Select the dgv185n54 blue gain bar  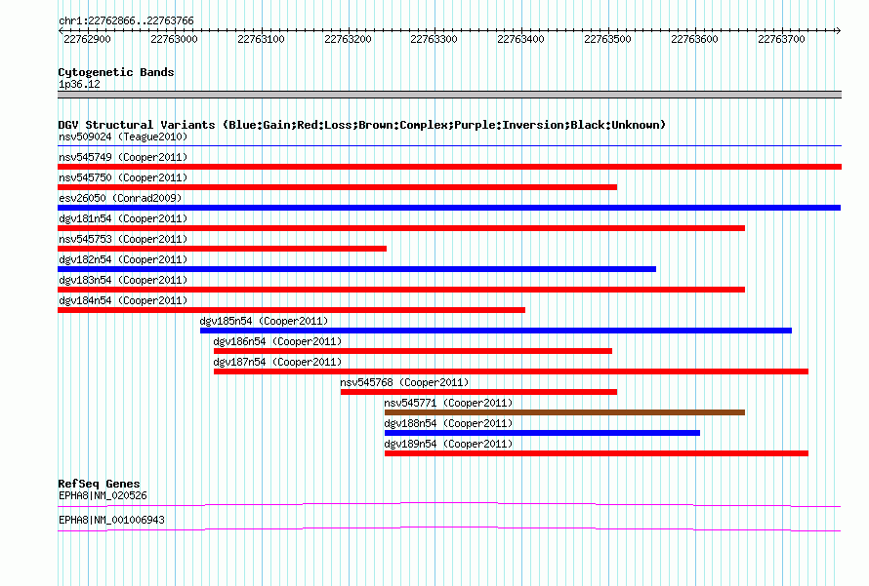click(x=496, y=331)
